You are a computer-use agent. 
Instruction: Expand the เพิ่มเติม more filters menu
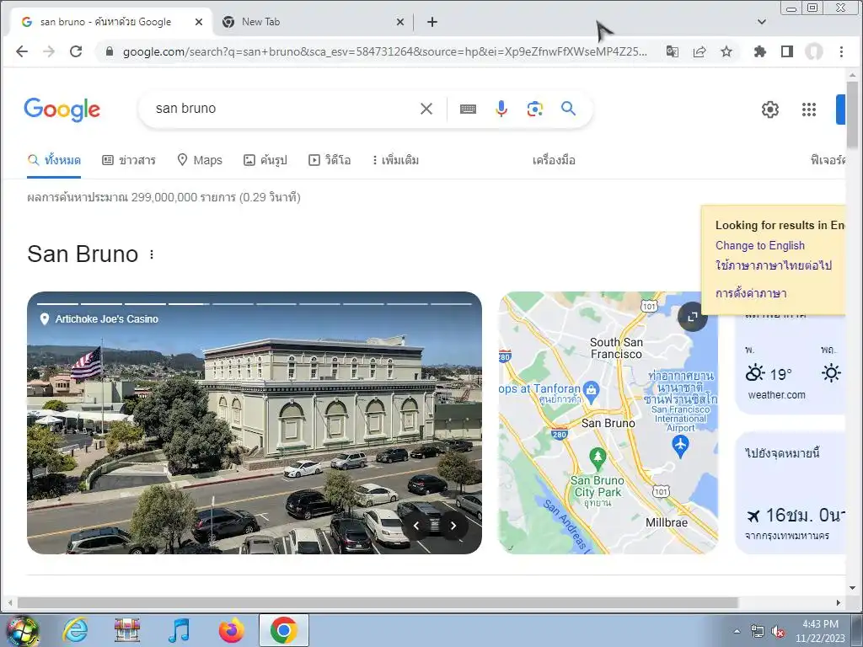[x=395, y=160]
